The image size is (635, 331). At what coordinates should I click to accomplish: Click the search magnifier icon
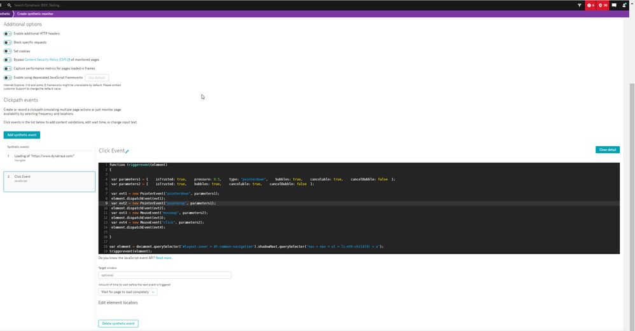coord(9,5)
